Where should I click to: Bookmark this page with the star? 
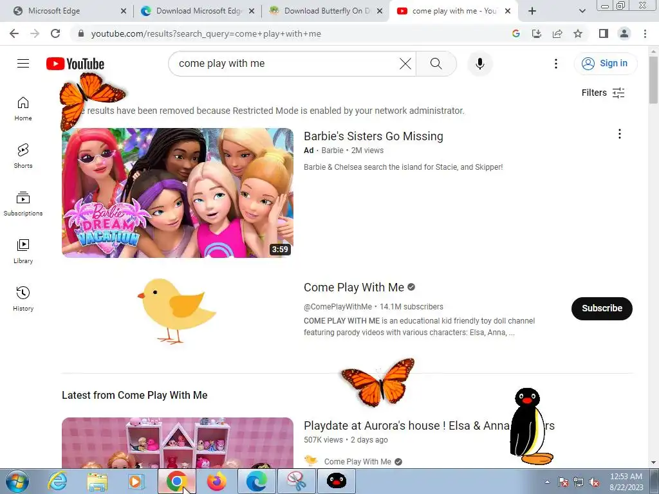coord(578,33)
